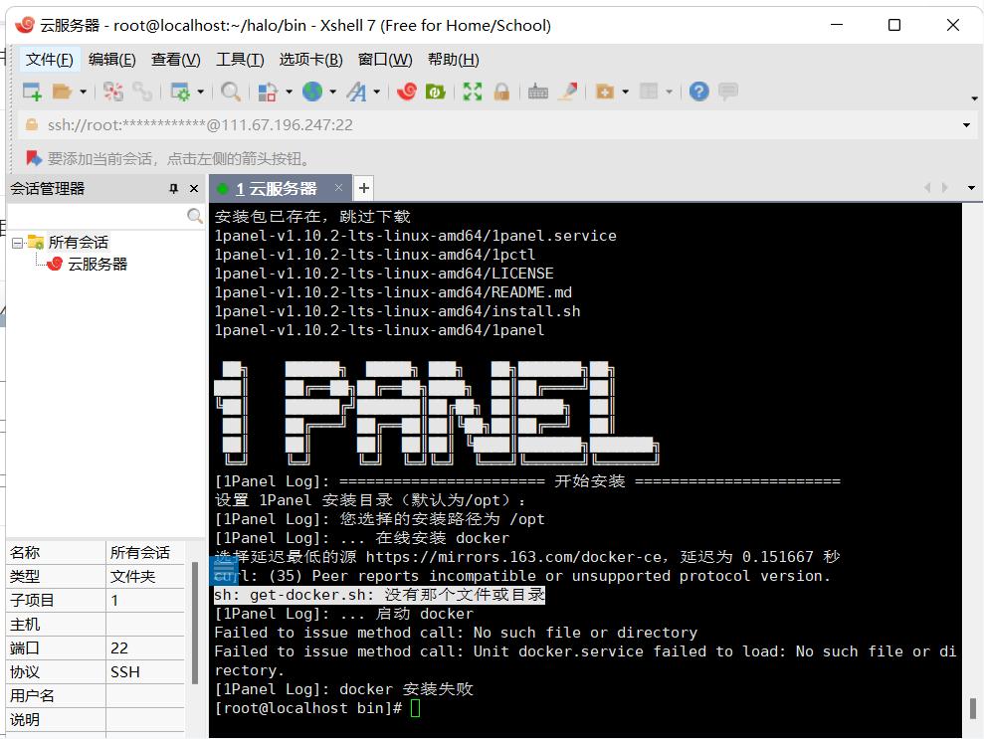984x739 pixels.
Task: Click the chat bubble toolbar icon
Action: pos(728,92)
